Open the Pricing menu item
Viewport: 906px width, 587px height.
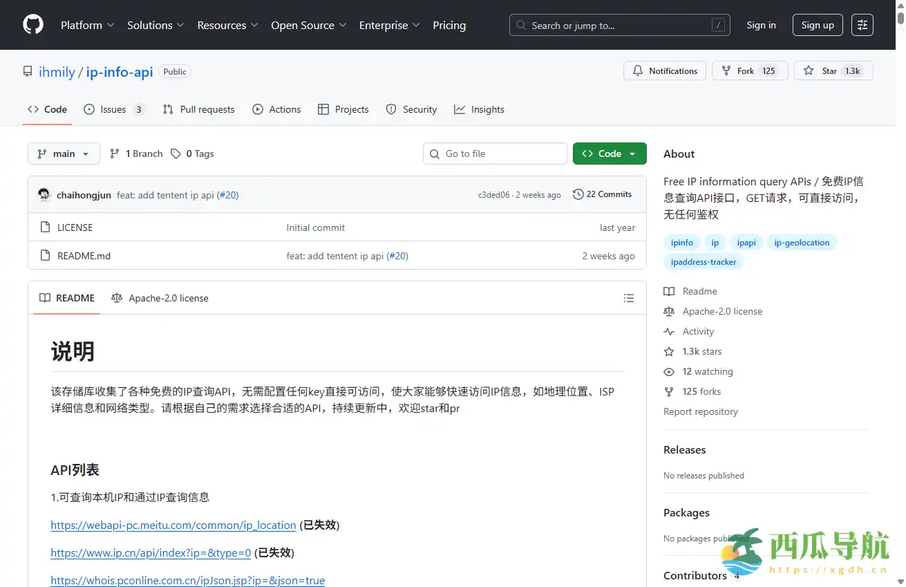coord(449,25)
